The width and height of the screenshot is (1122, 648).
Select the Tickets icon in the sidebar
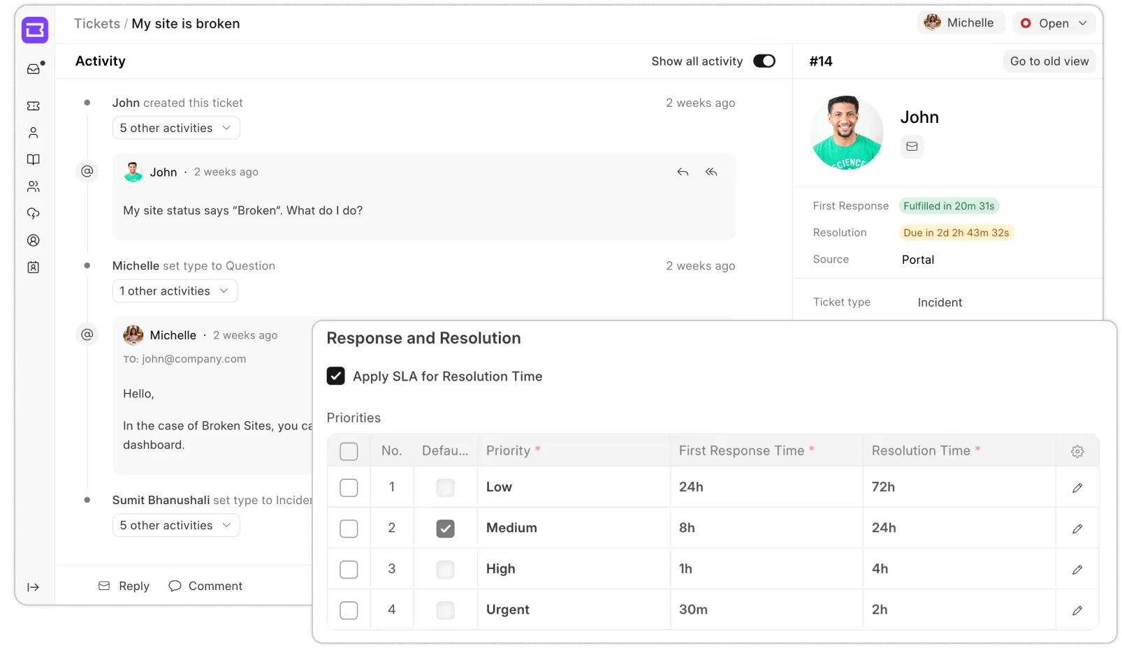click(x=34, y=105)
